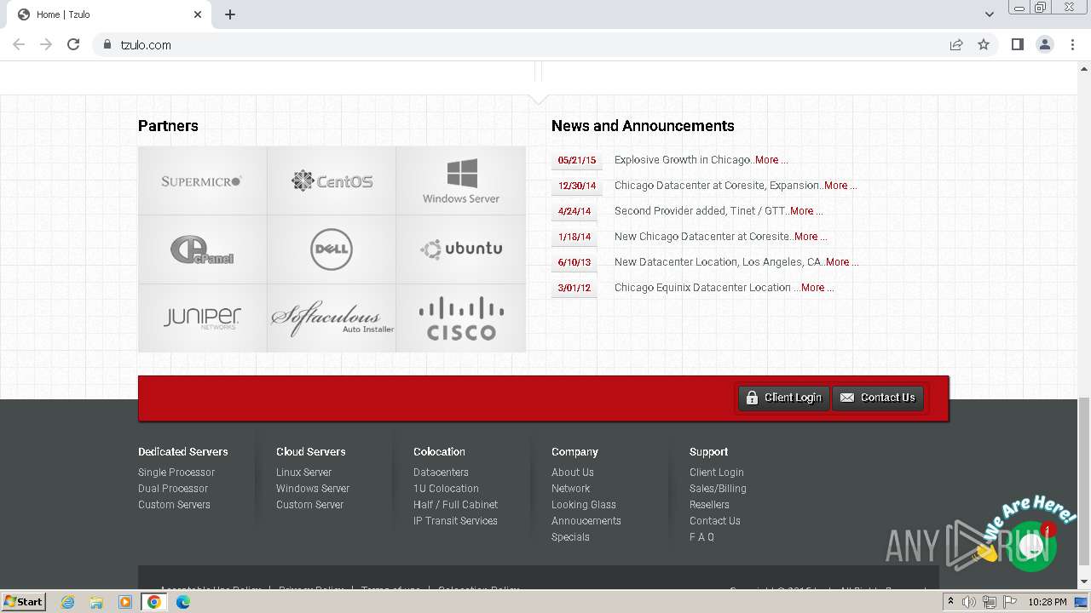Open More link for Coresite Expansion news
Screen dimensions: 1091x613
(x=840, y=186)
